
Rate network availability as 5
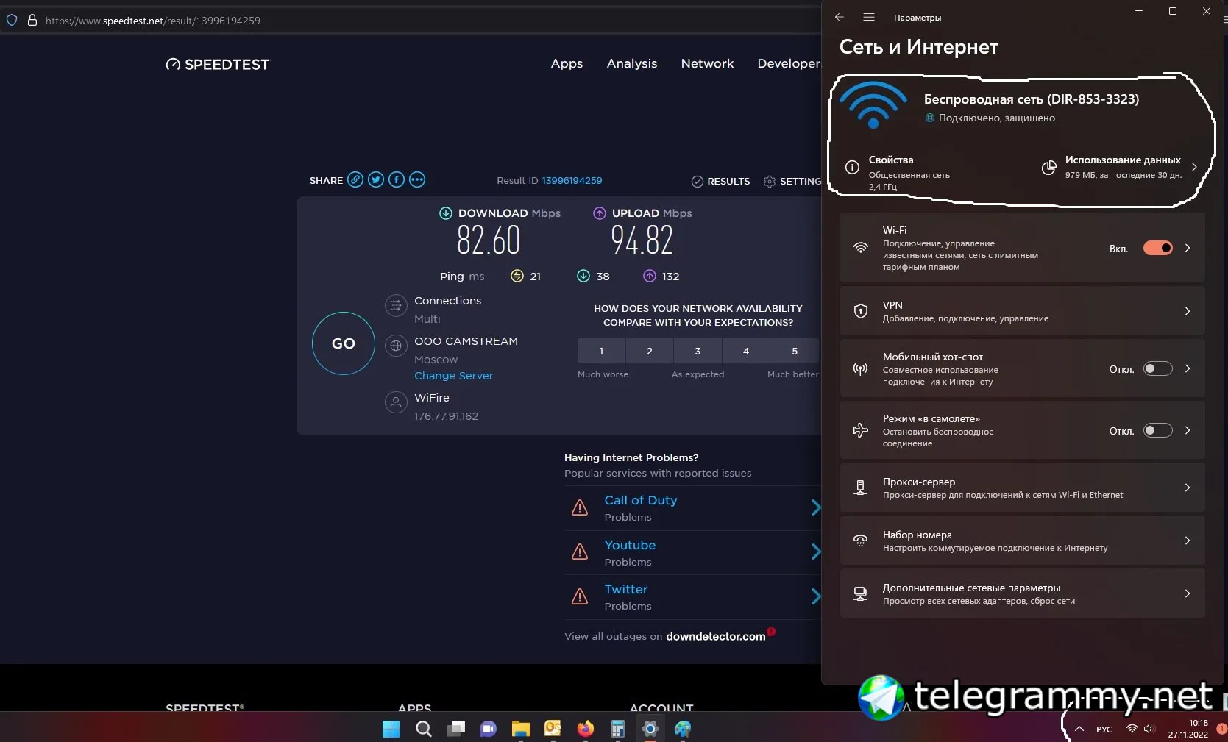click(x=795, y=352)
